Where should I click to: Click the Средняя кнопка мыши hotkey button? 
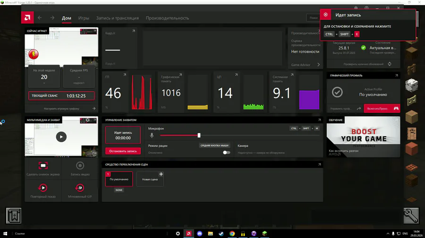214,145
